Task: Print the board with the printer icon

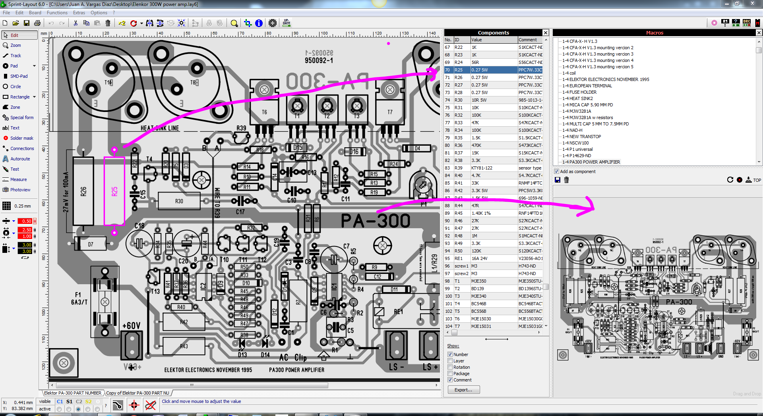Action: click(x=37, y=23)
